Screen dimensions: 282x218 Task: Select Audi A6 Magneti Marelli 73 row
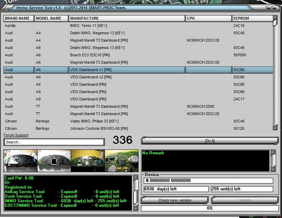click(x=138, y=63)
